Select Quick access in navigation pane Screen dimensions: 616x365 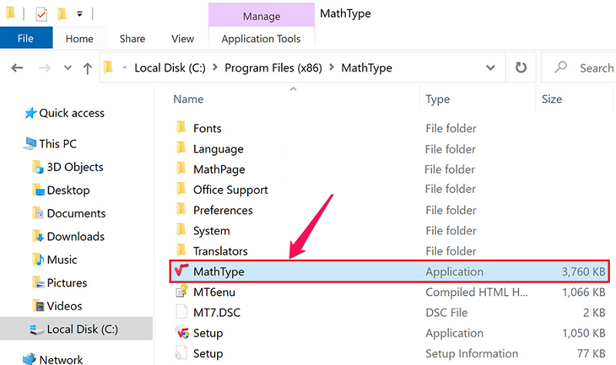pyautogui.click(x=65, y=113)
